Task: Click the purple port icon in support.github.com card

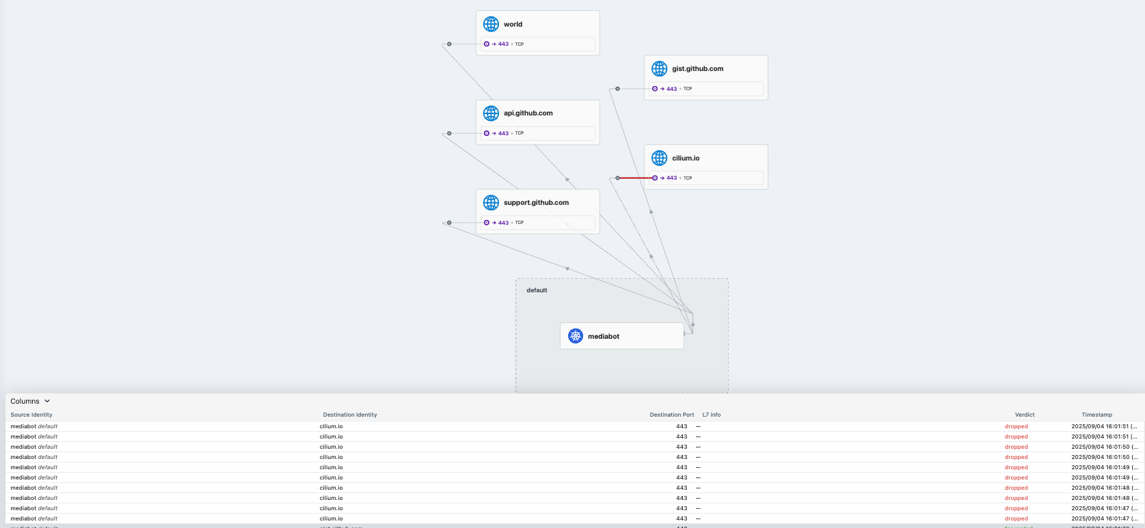Action: (x=487, y=223)
